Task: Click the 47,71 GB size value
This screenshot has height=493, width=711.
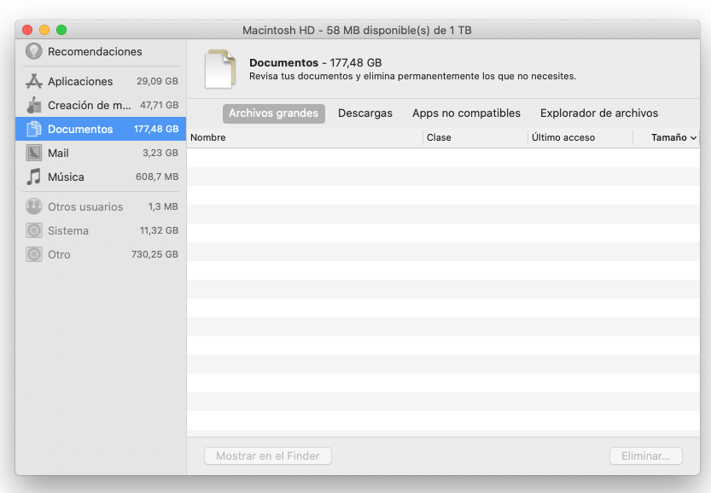Action: point(159,105)
